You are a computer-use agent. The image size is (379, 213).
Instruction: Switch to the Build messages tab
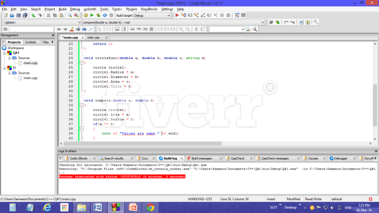pos(202,158)
